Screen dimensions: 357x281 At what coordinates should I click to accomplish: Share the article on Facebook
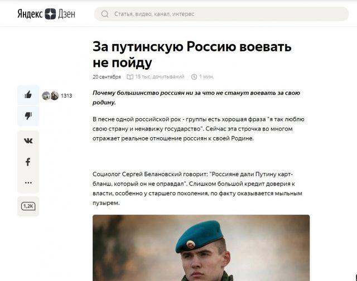coord(28,162)
